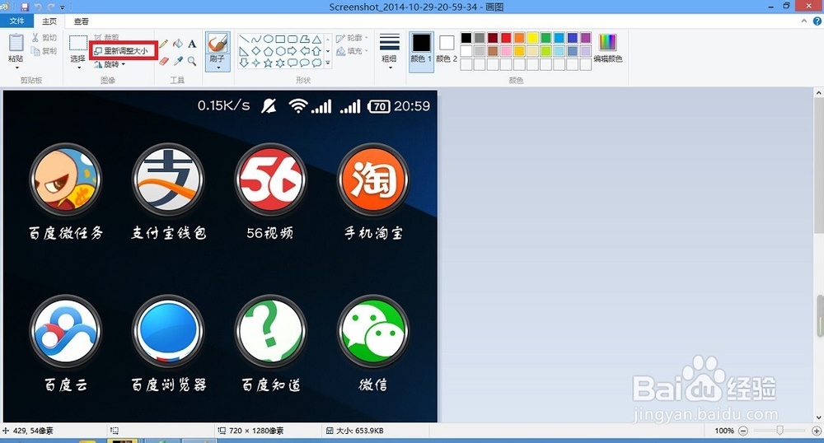Image resolution: width=824 pixels, height=443 pixels.
Task: Pick the red color swatch
Action: tap(506, 38)
